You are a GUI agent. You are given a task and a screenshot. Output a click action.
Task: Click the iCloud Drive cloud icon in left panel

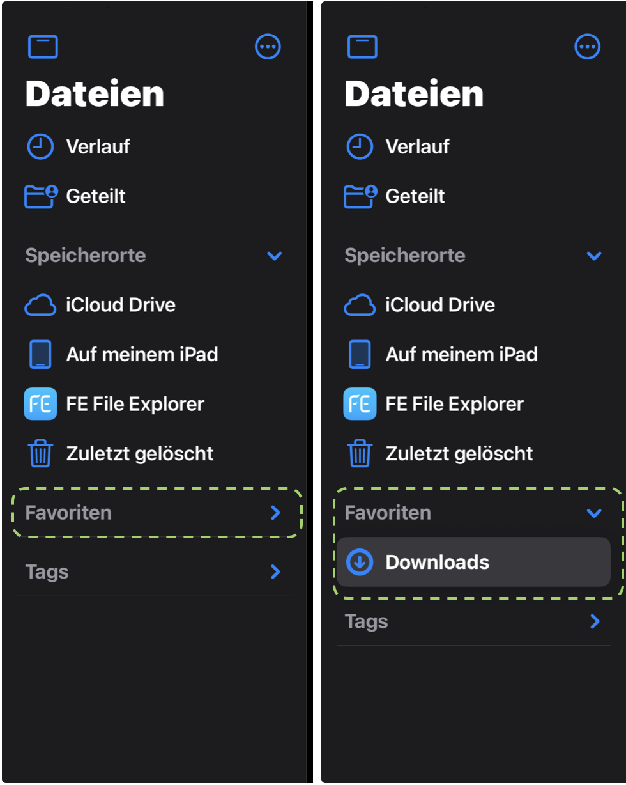(x=40, y=305)
